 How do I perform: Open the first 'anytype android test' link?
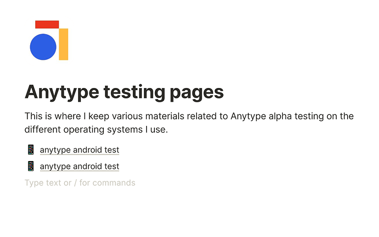[x=80, y=150]
